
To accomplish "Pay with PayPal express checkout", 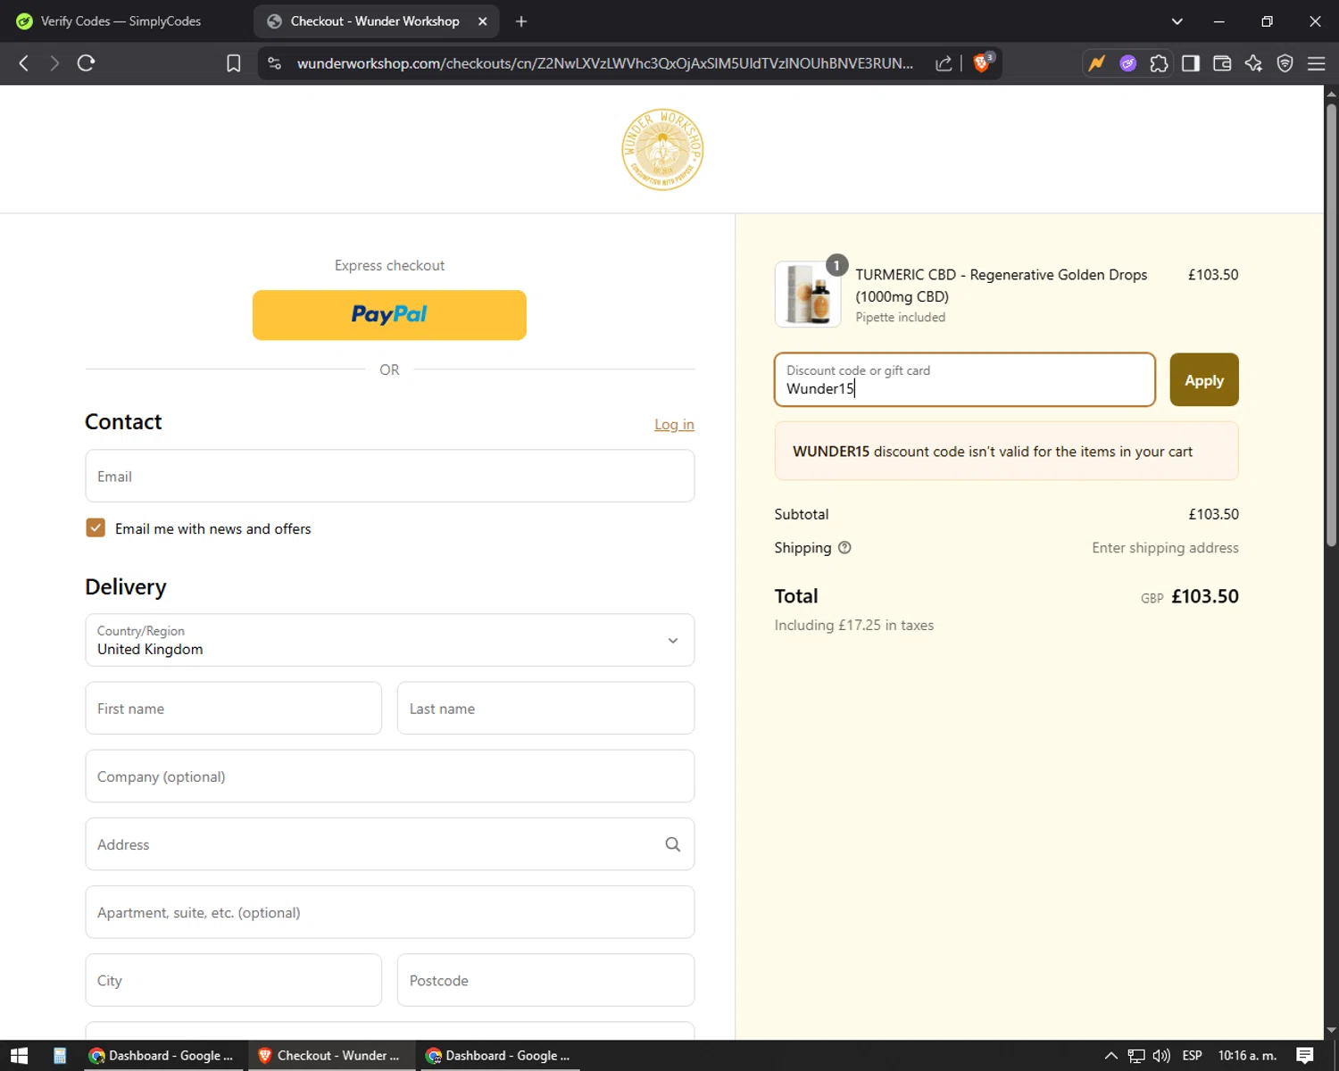I will [389, 315].
